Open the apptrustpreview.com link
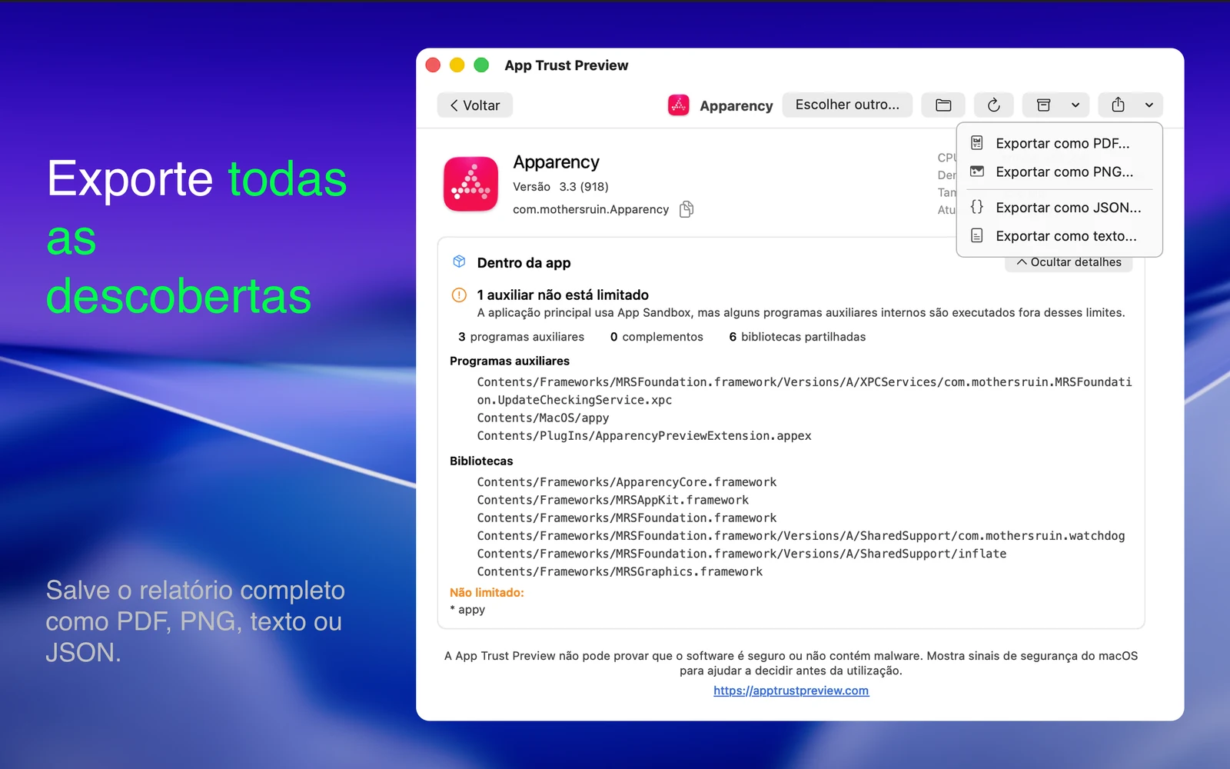1230x769 pixels. coord(791,691)
